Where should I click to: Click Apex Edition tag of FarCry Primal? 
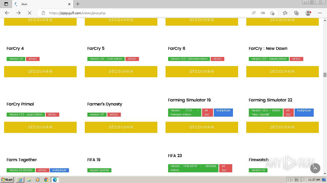[x=26, y=115]
